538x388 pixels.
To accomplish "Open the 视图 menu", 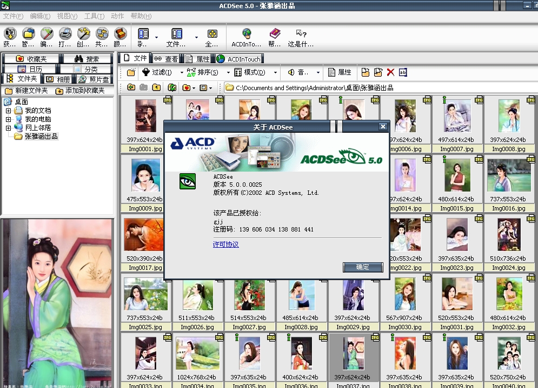I will (67, 16).
